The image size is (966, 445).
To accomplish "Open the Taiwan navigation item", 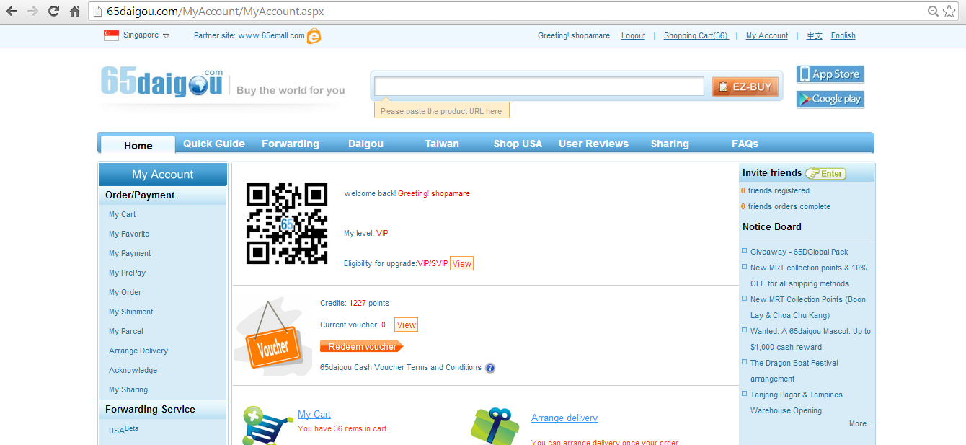I will (x=442, y=144).
